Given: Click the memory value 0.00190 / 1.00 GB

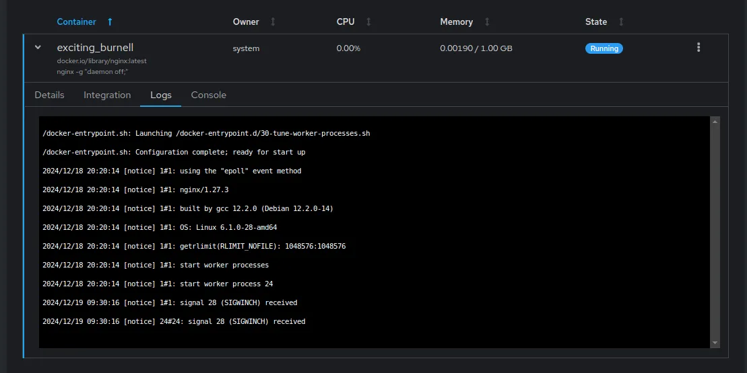Looking at the screenshot, I should (476, 48).
